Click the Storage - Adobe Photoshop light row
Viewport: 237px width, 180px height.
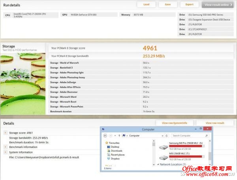point(141,72)
